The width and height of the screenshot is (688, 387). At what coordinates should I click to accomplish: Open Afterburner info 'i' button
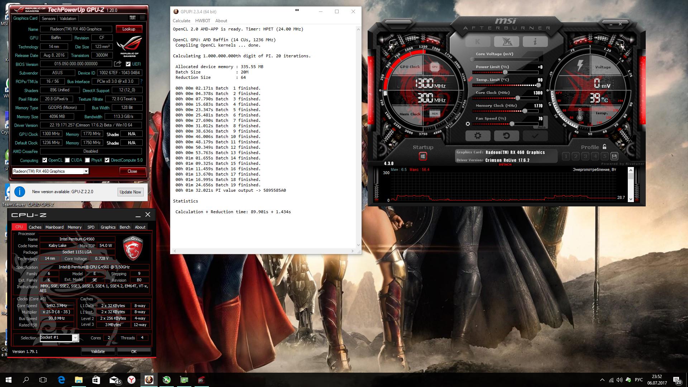pos(535,42)
